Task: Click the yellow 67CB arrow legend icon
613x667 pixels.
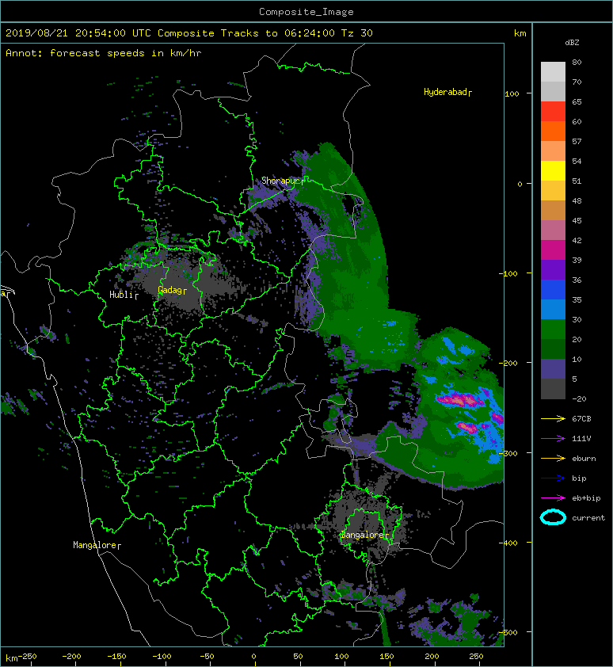Action: (x=553, y=418)
